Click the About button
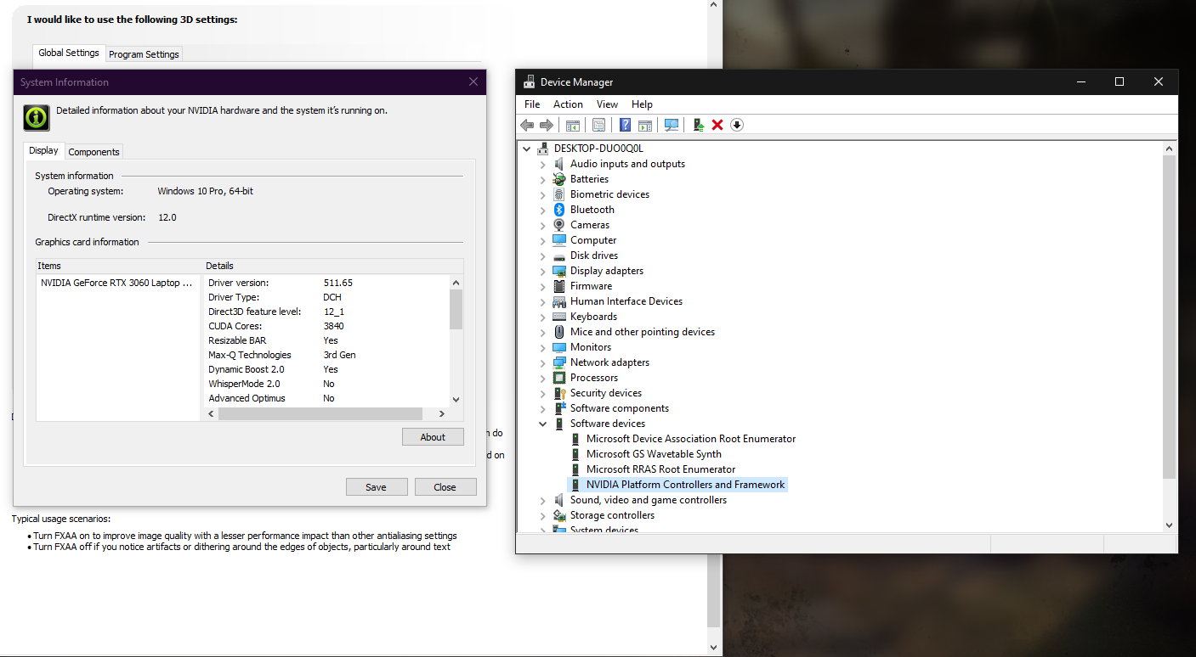Viewport: 1196px width, 657px height. (433, 437)
